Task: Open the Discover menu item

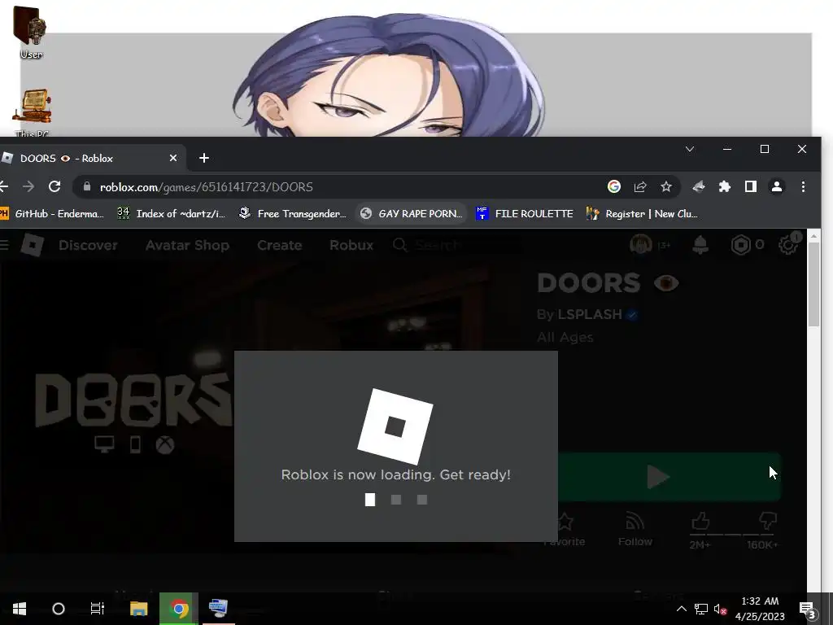Action: tap(88, 245)
